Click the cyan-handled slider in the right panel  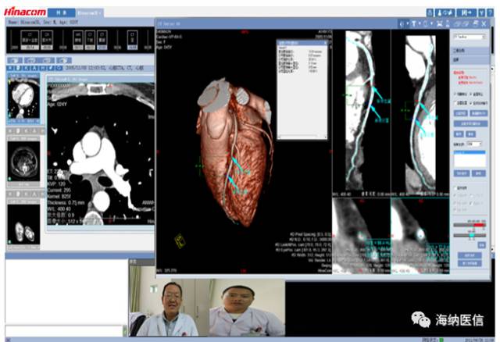point(470,235)
